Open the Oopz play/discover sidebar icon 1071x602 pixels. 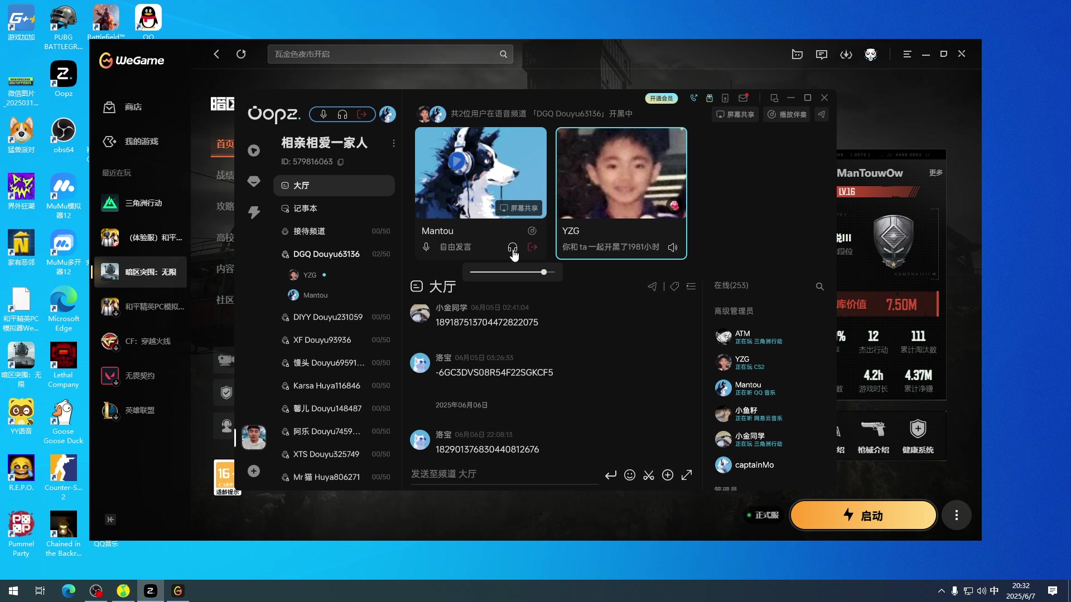(x=254, y=151)
